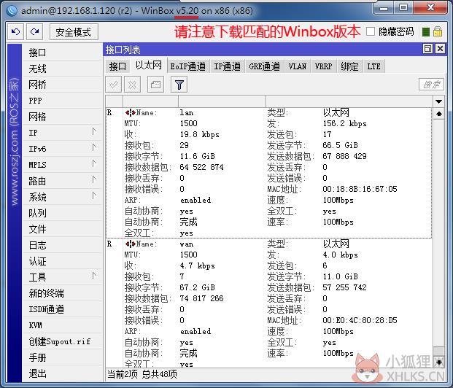This screenshot has height=388, width=453.
Task: Click the green status indicator square
Action: coord(426,32)
